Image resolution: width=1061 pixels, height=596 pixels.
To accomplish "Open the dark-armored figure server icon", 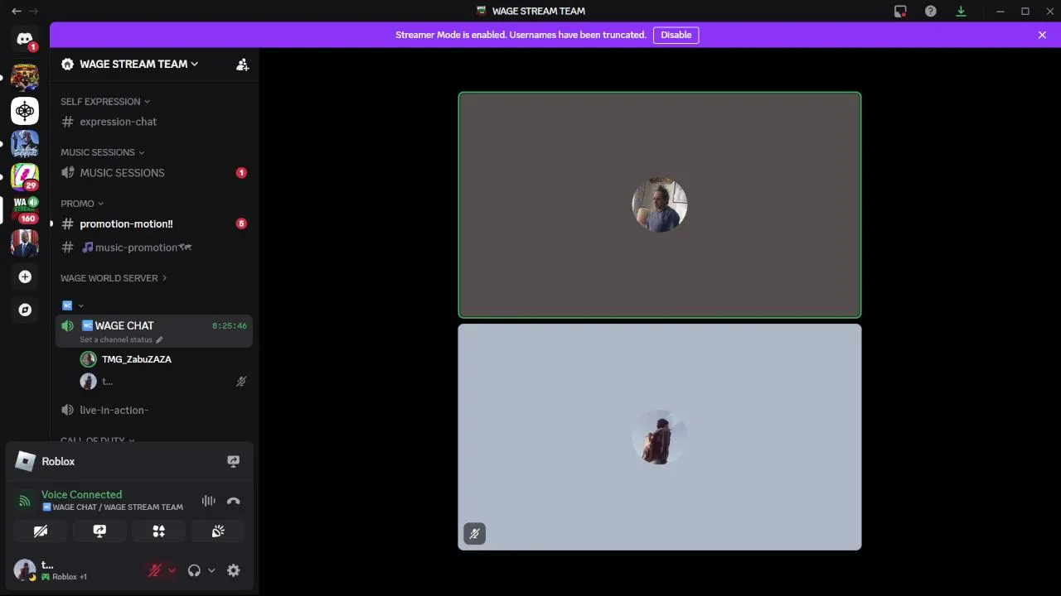I will [x=25, y=143].
